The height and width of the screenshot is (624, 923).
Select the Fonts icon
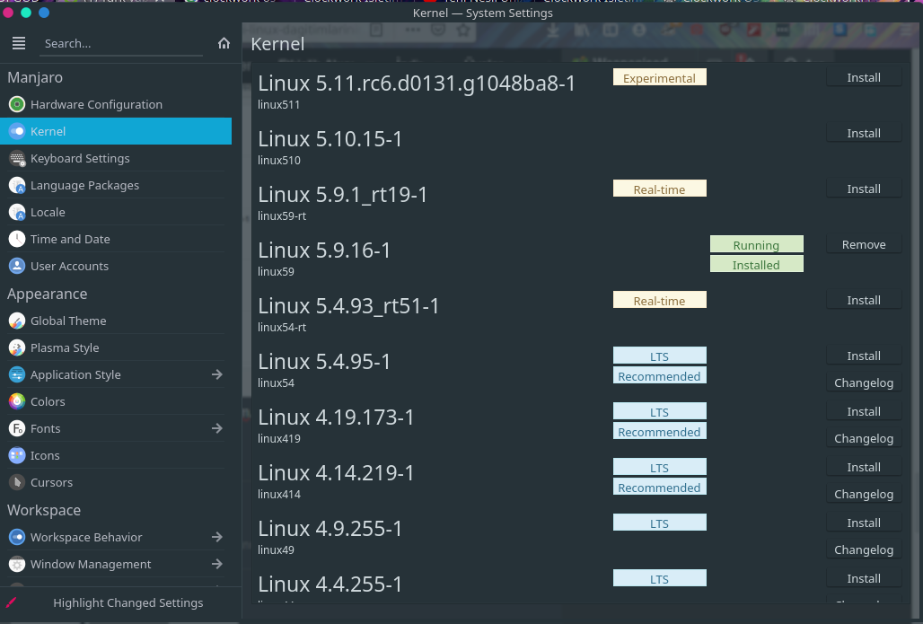point(17,428)
